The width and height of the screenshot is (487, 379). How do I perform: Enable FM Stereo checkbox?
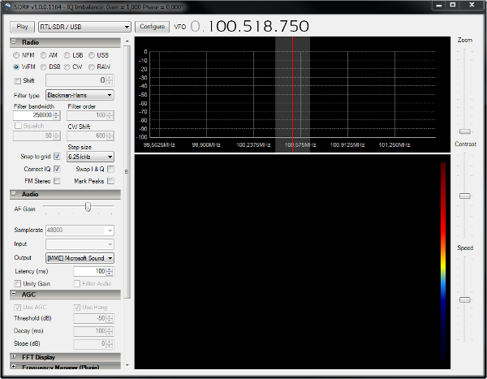[57, 181]
